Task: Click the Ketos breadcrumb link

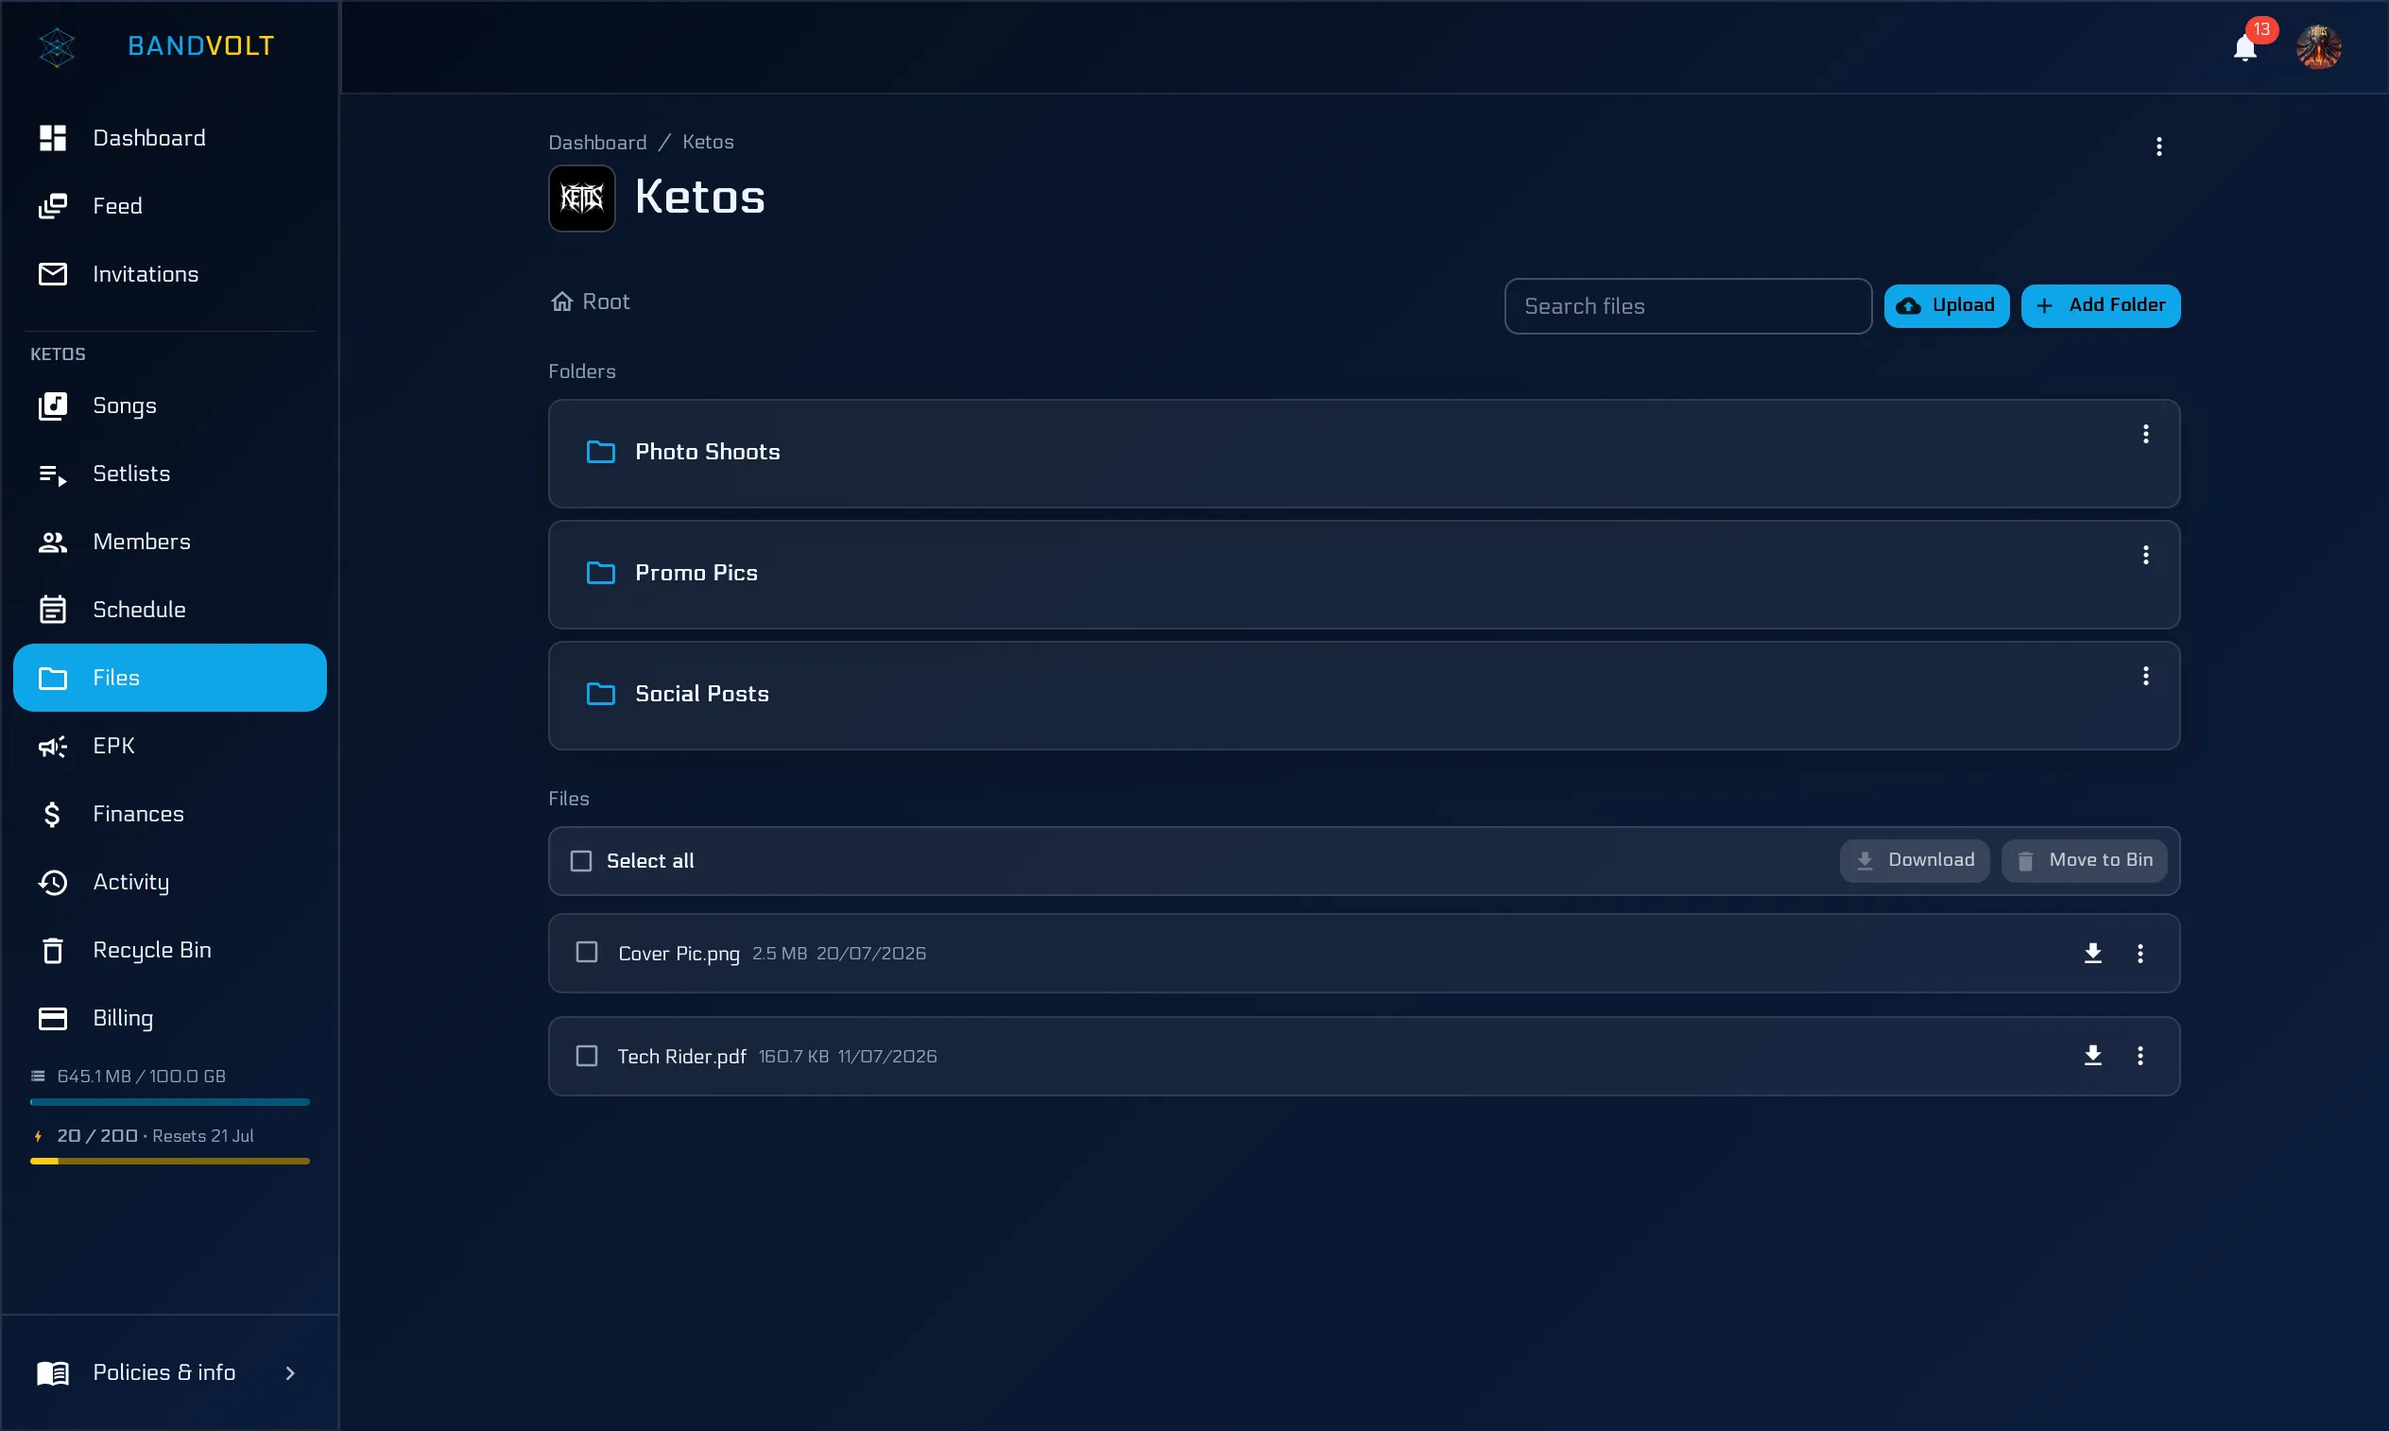Action: click(x=708, y=143)
